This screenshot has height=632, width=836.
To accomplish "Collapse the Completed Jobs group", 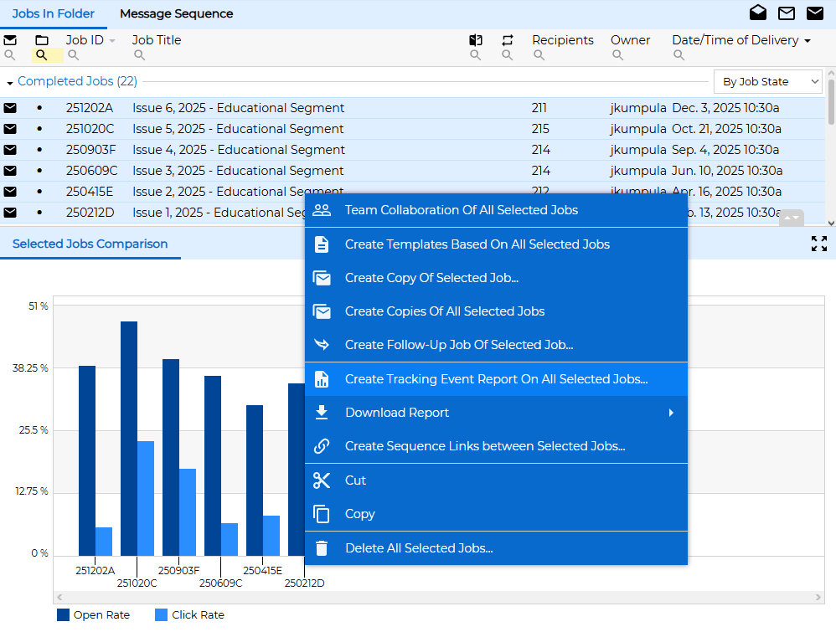I will tap(10, 83).
